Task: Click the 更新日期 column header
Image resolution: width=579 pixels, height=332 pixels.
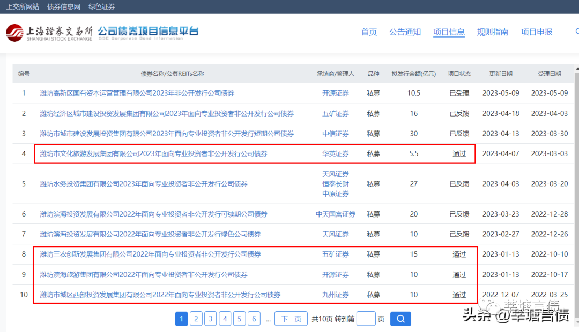Action: click(x=501, y=74)
